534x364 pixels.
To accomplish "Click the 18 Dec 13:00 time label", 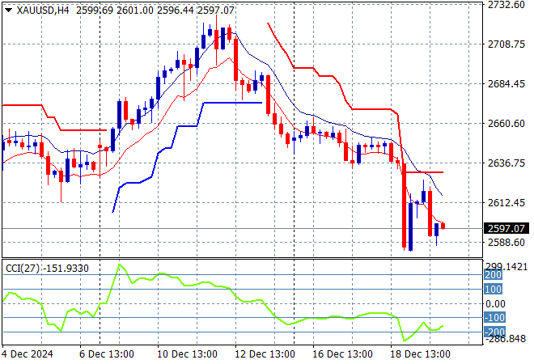I will (x=420, y=354).
